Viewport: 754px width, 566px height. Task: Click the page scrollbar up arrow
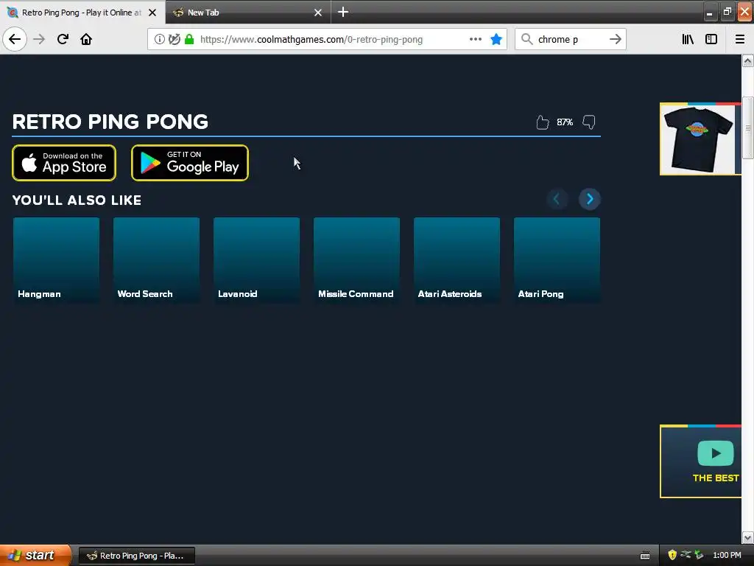point(747,60)
